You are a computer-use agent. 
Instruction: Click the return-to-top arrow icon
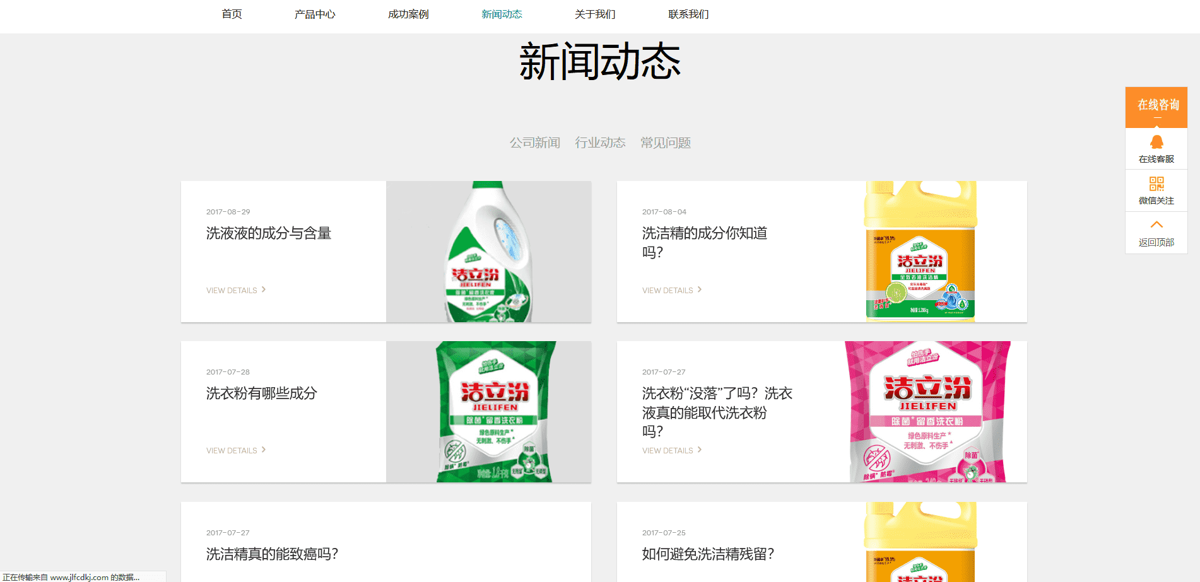point(1156,225)
